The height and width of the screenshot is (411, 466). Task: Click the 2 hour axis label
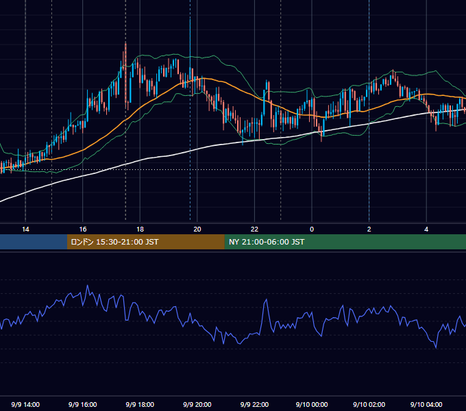coord(369,229)
